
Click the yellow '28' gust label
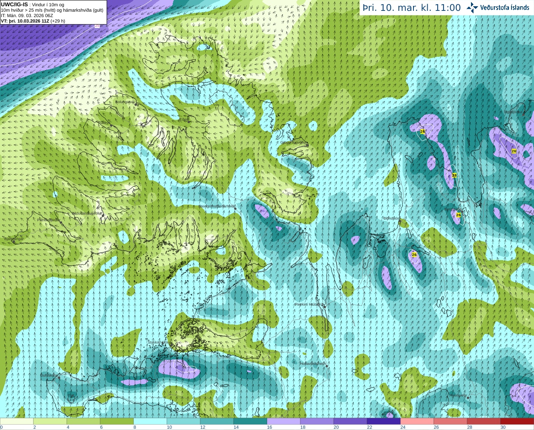click(x=454, y=175)
